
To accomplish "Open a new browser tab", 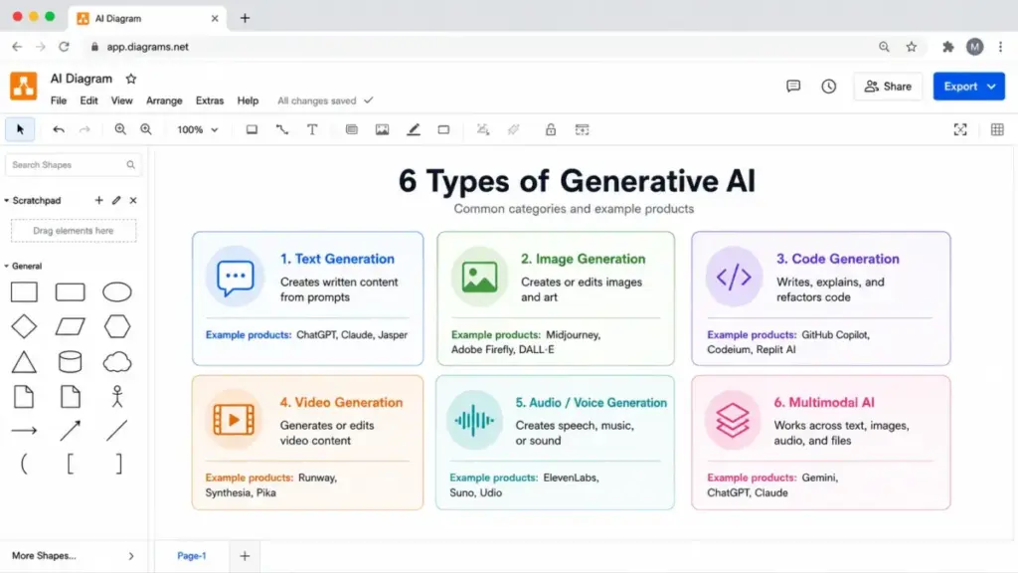I will coord(245,18).
